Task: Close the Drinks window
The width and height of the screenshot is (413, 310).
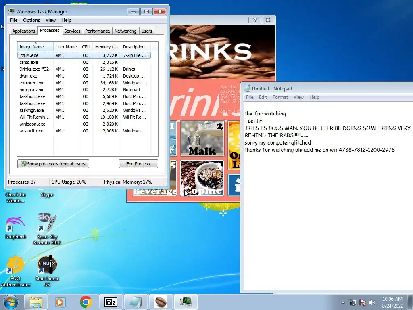Action: coord(268,20)
